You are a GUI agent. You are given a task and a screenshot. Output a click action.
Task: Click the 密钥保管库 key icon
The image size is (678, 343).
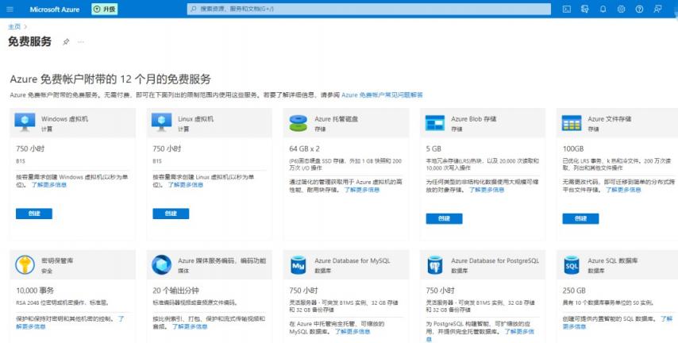click(25, 264)
